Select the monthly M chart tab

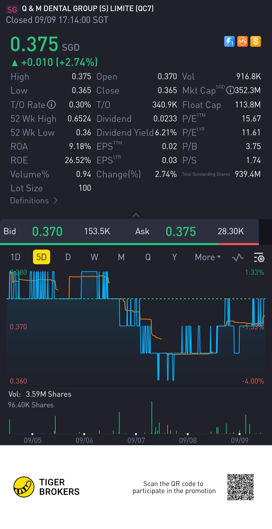click(x=121, y=257)
